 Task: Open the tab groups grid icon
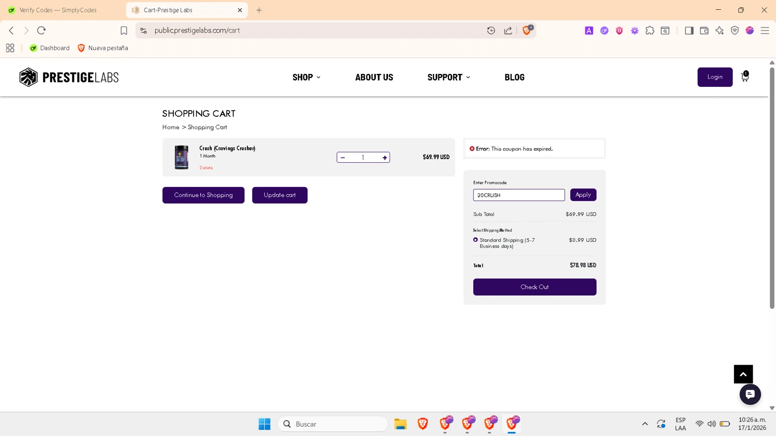pyautogui.click(x=10, y=48)
